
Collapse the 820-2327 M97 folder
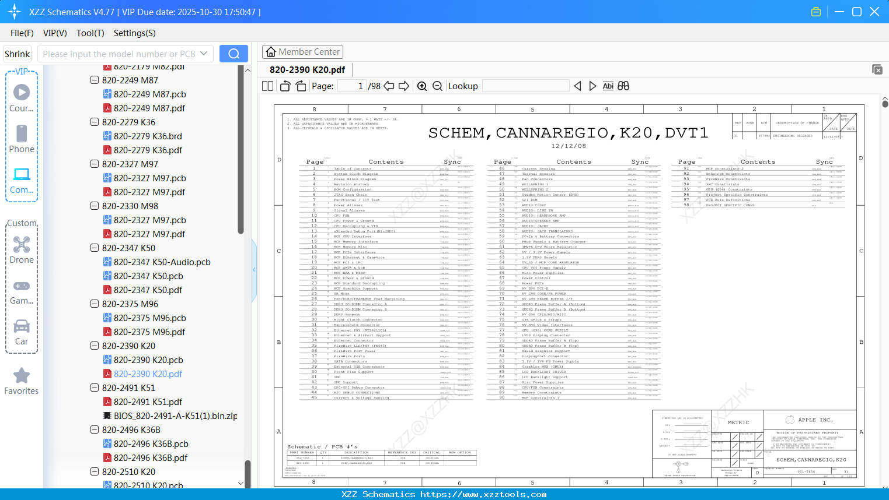point(95,164)
